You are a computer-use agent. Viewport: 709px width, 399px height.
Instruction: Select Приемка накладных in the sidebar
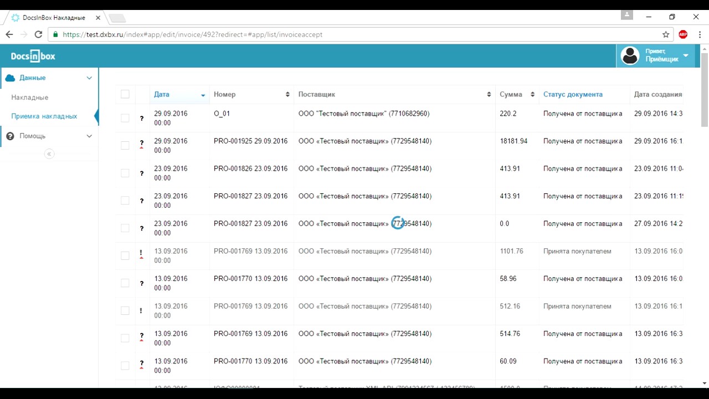tap(44, 116)
